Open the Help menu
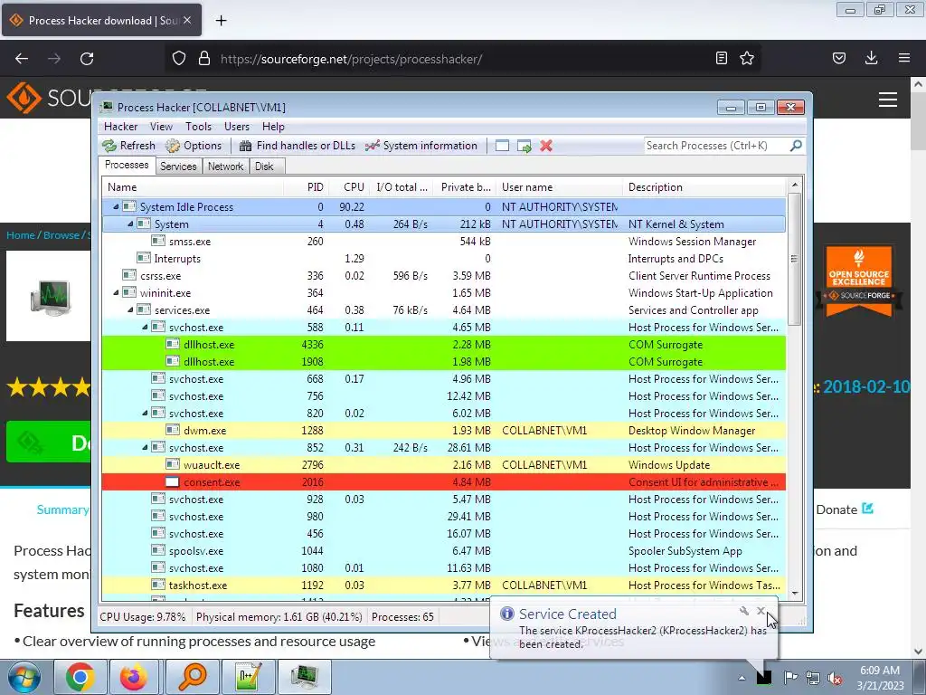Image resolution: width=926 pixels, height=695 pixels. click(x=273, y=127)
